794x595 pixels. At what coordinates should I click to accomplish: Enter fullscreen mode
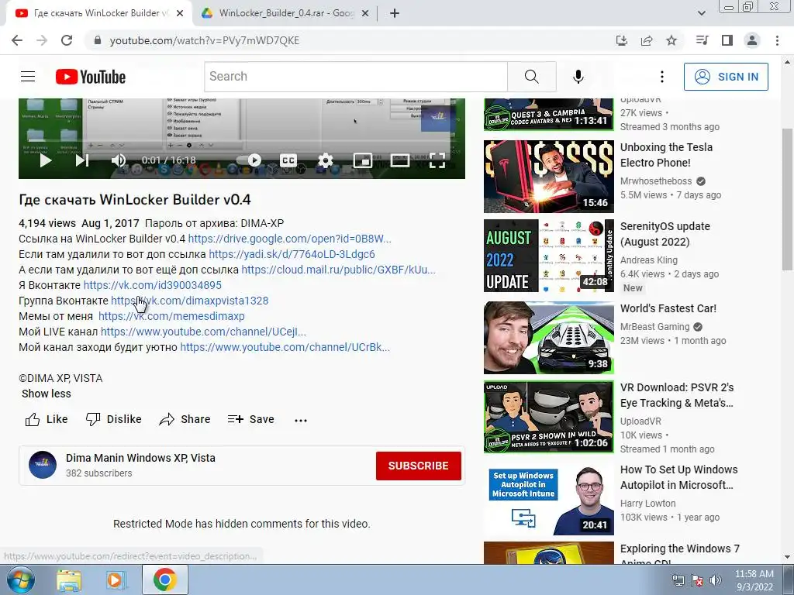pyautogui.click(x=437, y=160)
